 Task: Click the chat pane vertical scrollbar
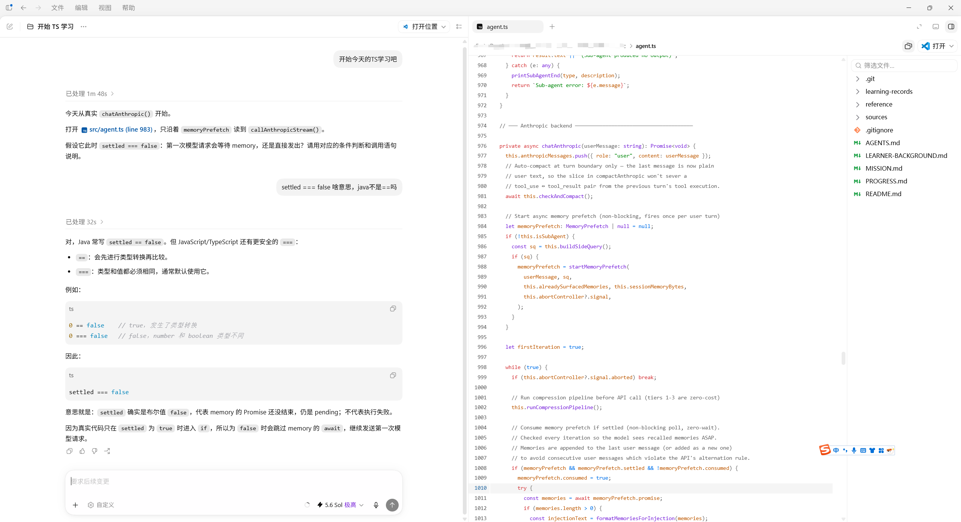coord(465,281)
